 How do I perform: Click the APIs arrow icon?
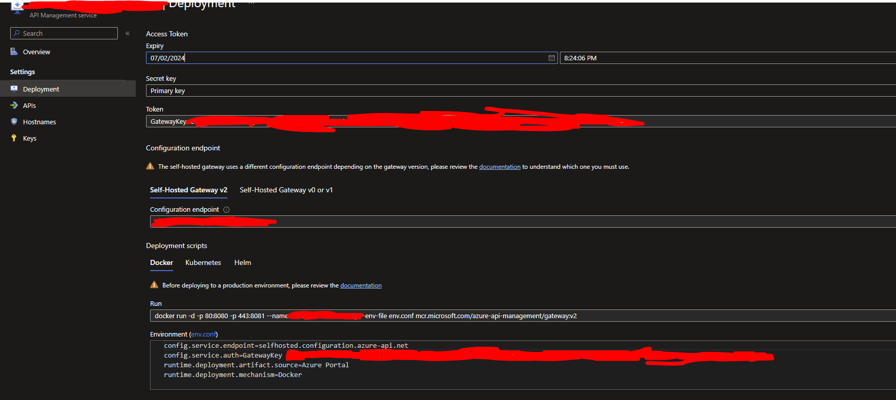pyautogui.click(x=14, y=105)
